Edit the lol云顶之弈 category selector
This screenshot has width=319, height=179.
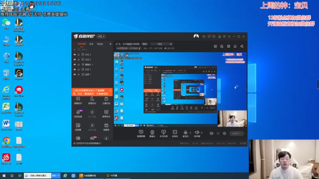click(x=128, y=48)
